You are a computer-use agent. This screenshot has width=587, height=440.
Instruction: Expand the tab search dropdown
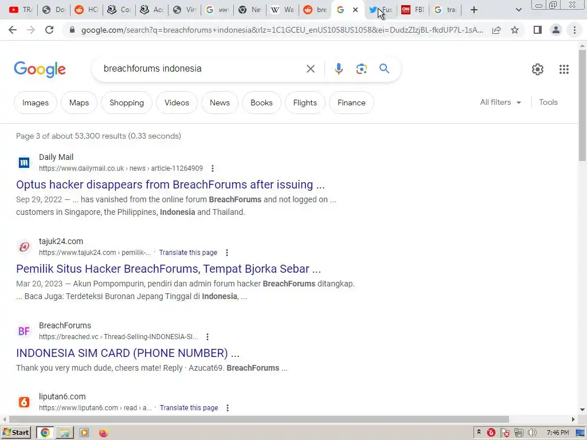[x=518, y=10]
